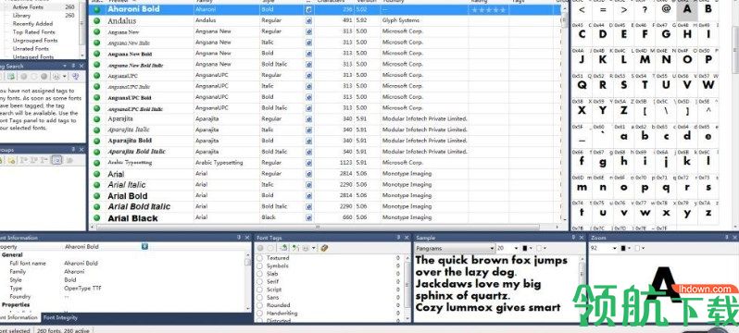This screenshot has height=333, width=739.
Task: Click the green status icon in Arial Black row
Action: tap(97, 217)
